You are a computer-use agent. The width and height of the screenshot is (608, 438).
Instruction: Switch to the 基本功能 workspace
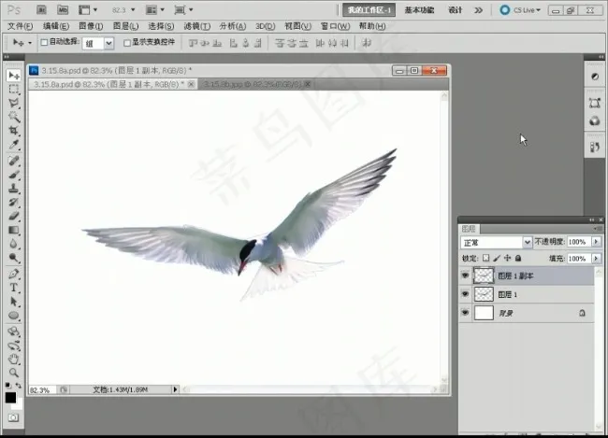[418, 9]
